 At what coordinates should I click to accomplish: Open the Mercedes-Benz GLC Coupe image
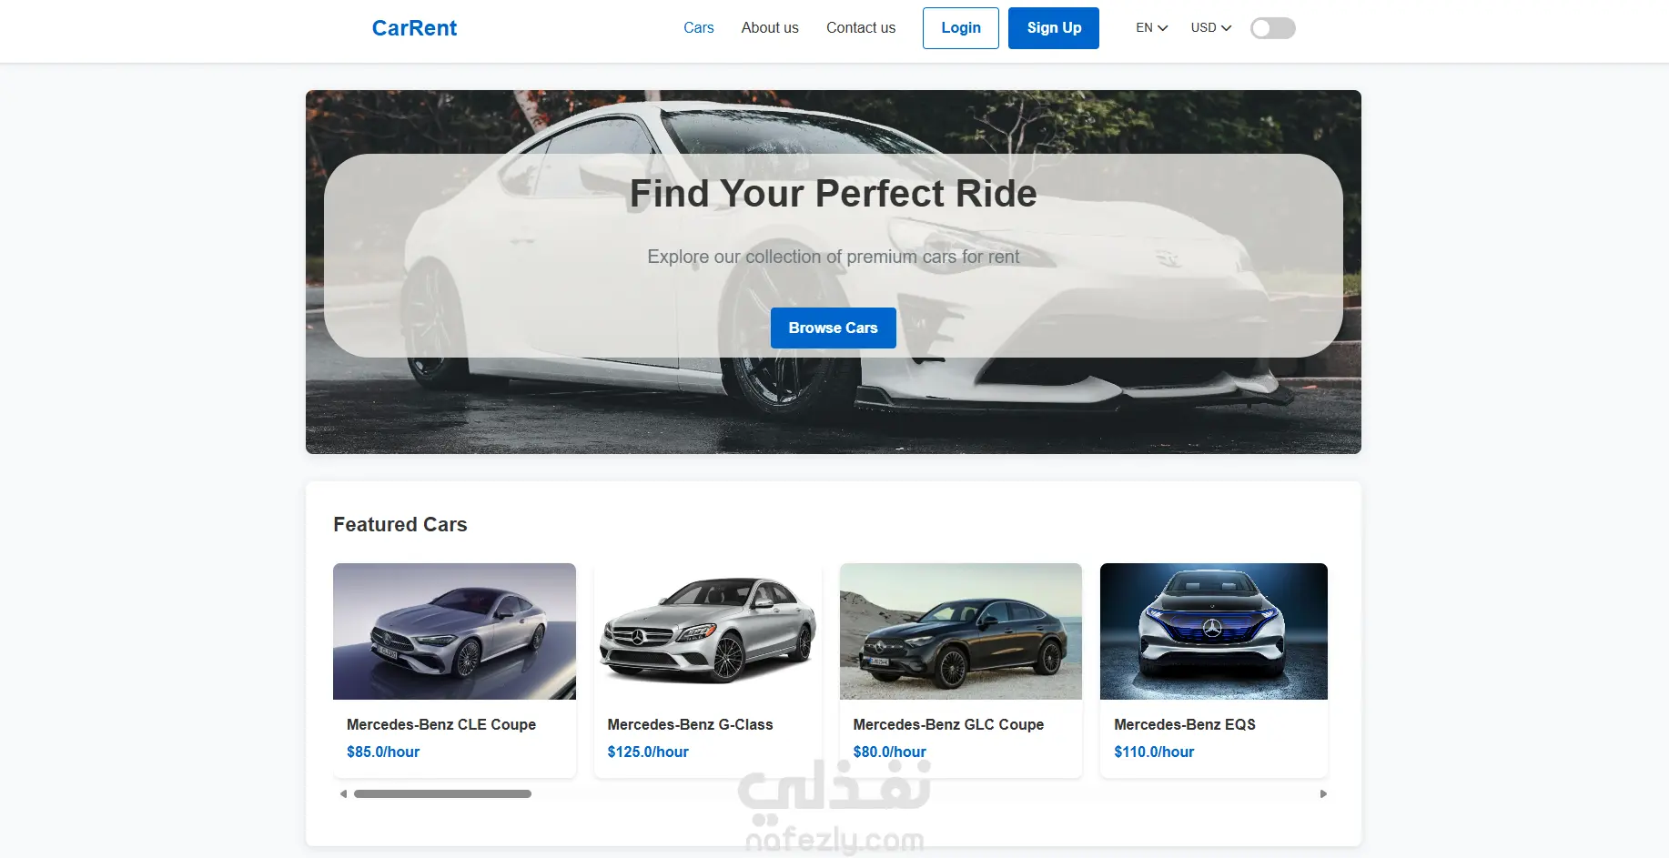[961, 631]
